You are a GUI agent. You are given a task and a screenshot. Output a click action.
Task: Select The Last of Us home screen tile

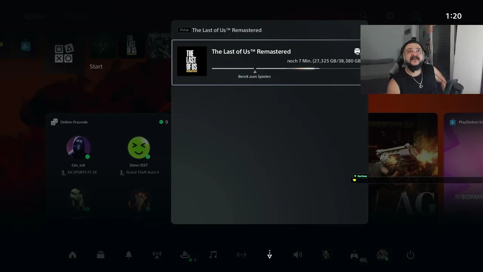[131, 45]
